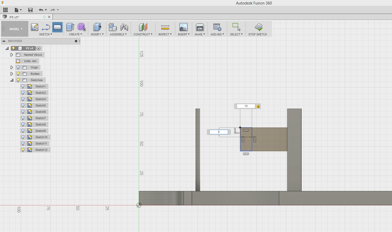
Task: Open the ADD-INS menu
Action: point(217,34)
